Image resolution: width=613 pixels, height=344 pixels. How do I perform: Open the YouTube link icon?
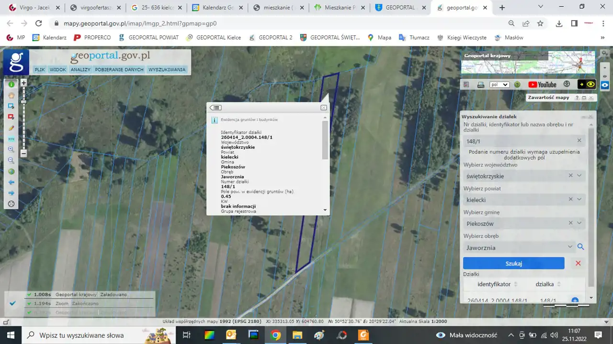click(x=542, y=85)
